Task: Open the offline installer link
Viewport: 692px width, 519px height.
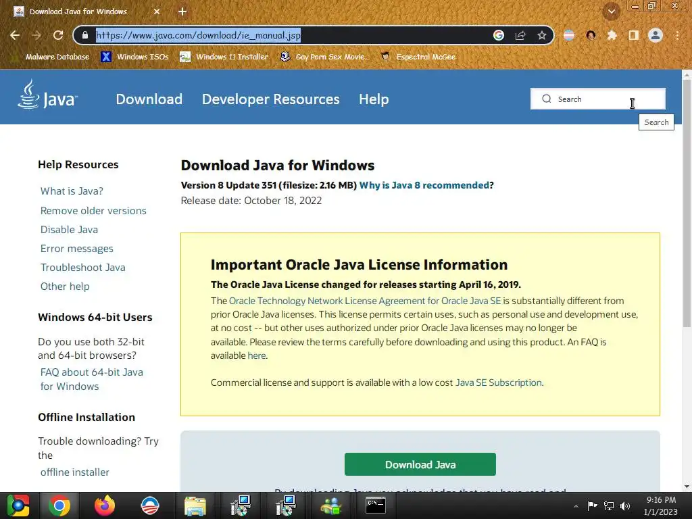Action: 74,472
